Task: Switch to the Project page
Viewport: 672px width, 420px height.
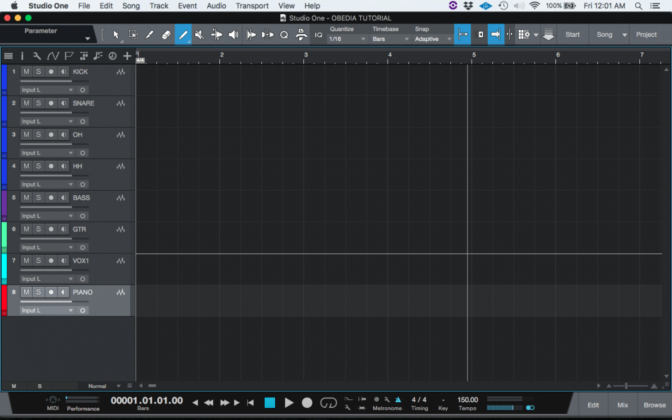Action: coord(646,34)
